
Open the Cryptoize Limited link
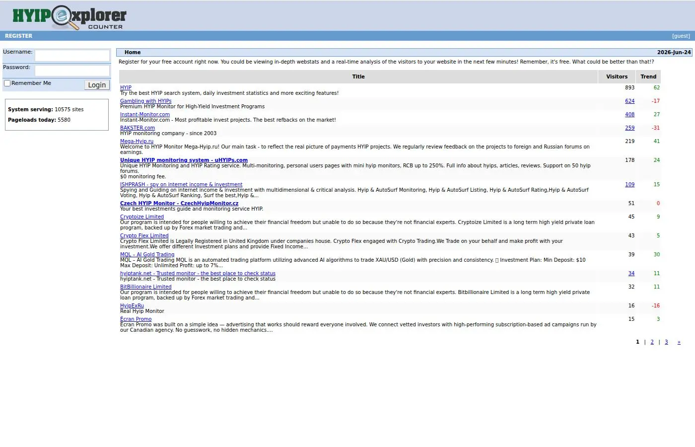point(142,217)
